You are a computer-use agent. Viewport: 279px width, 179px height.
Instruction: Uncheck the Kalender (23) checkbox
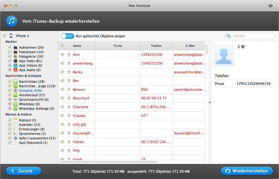coord(10,125)
